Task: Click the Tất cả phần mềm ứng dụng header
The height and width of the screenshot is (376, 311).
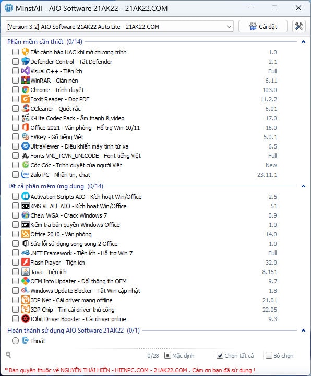Action: tap(55, 186)
